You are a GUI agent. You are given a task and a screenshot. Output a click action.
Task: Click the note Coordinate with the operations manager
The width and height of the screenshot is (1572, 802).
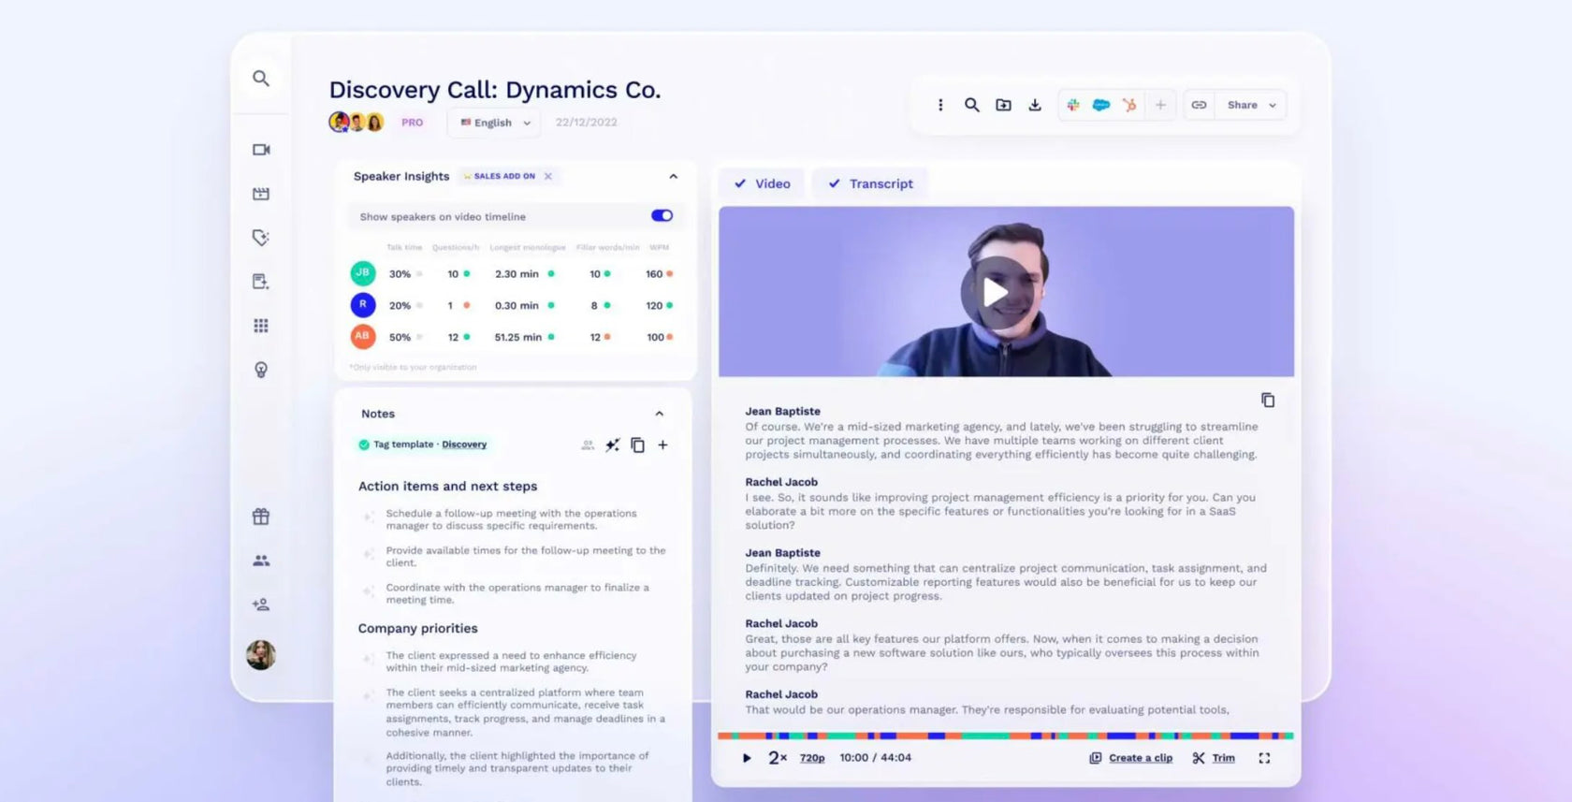[517, 593]
